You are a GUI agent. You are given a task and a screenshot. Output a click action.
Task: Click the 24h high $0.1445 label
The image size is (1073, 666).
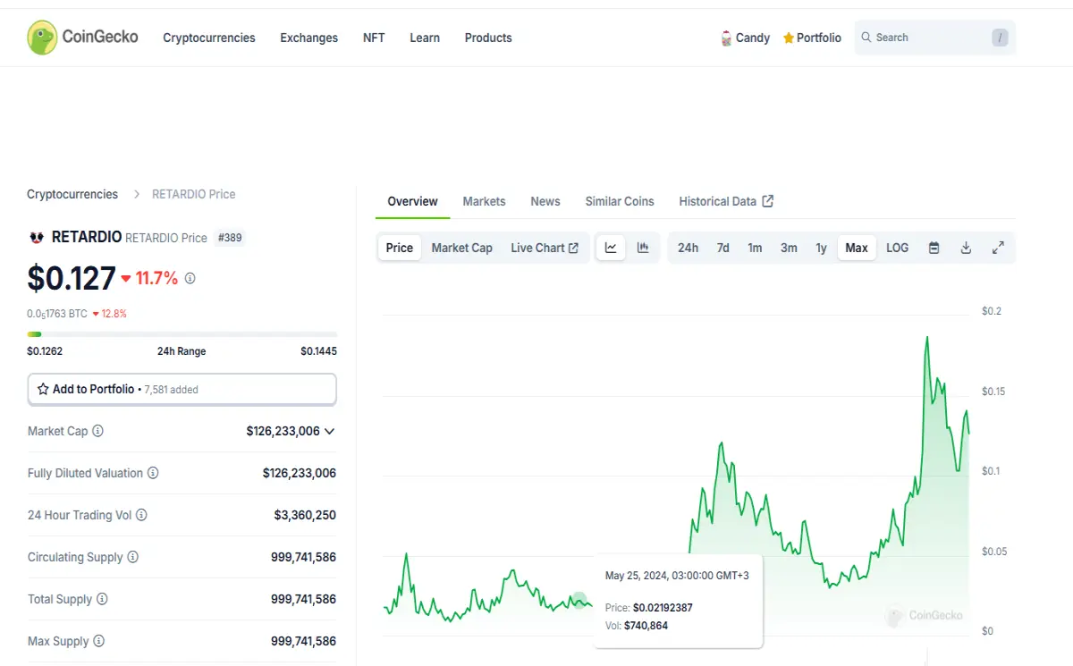pyautogui.click(x=318, y=351)
